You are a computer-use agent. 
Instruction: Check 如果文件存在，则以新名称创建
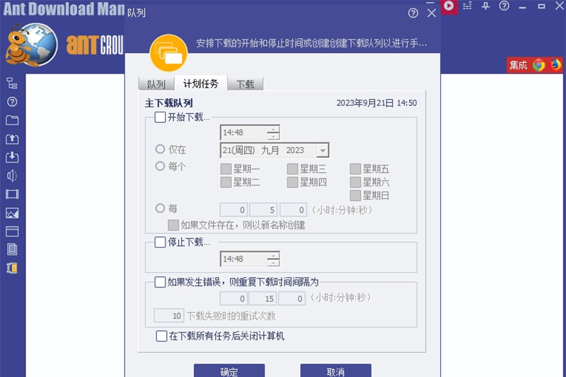point(173,225)
